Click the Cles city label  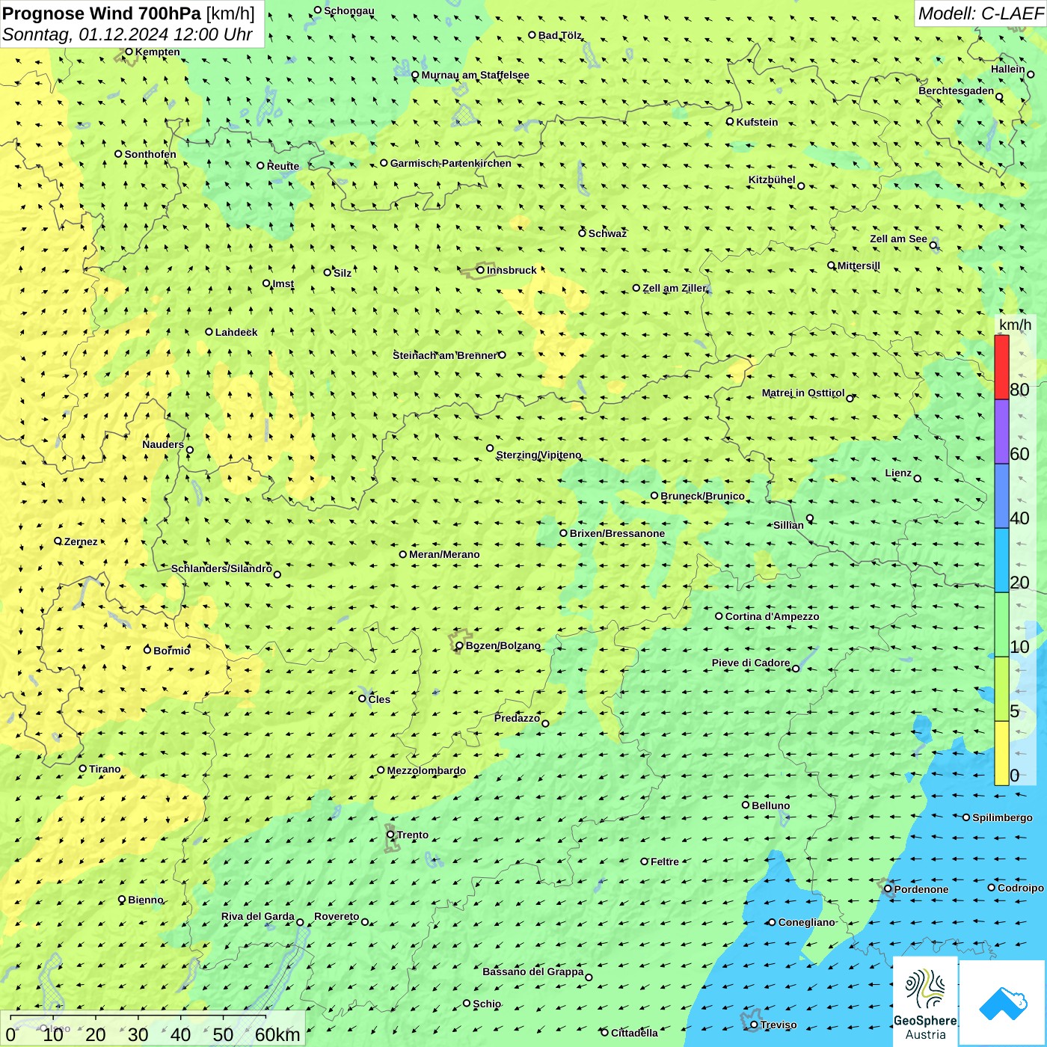tap(379, 699)
